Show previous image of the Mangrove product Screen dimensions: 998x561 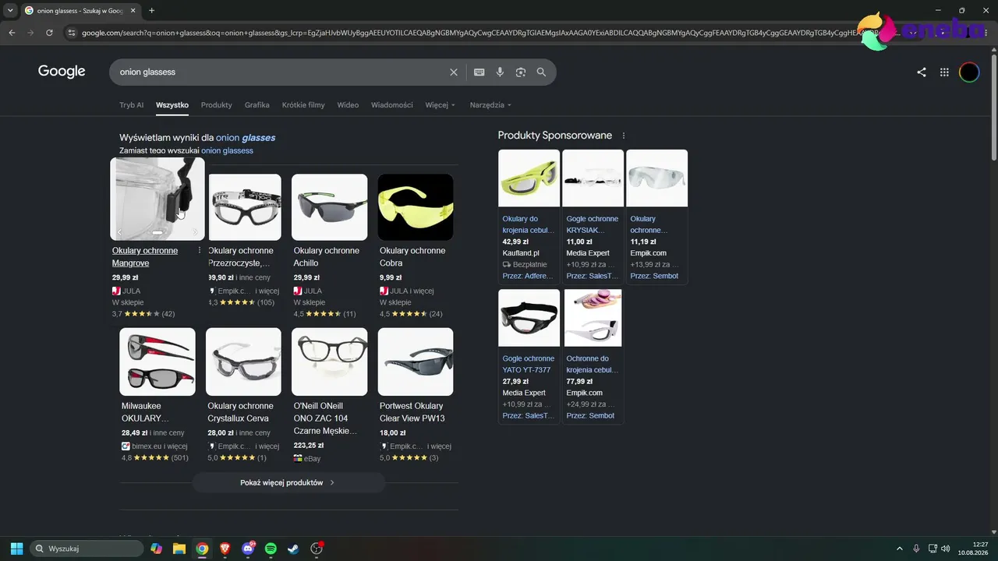coord(120,232)
